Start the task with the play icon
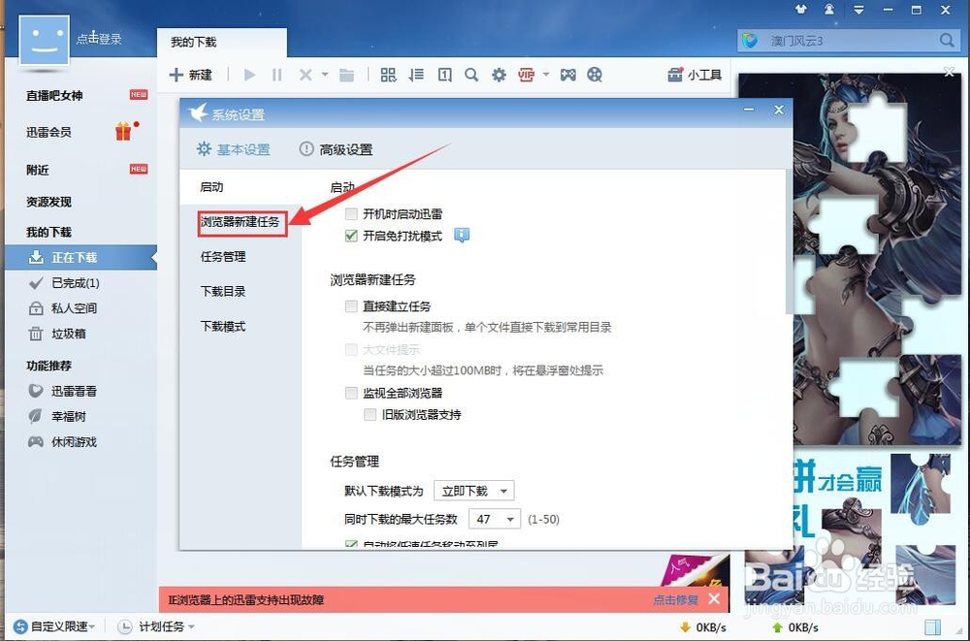970x641 pixels. 250,75
